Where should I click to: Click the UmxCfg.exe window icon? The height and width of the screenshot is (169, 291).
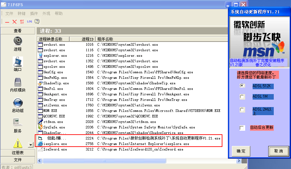pos(40,72)
